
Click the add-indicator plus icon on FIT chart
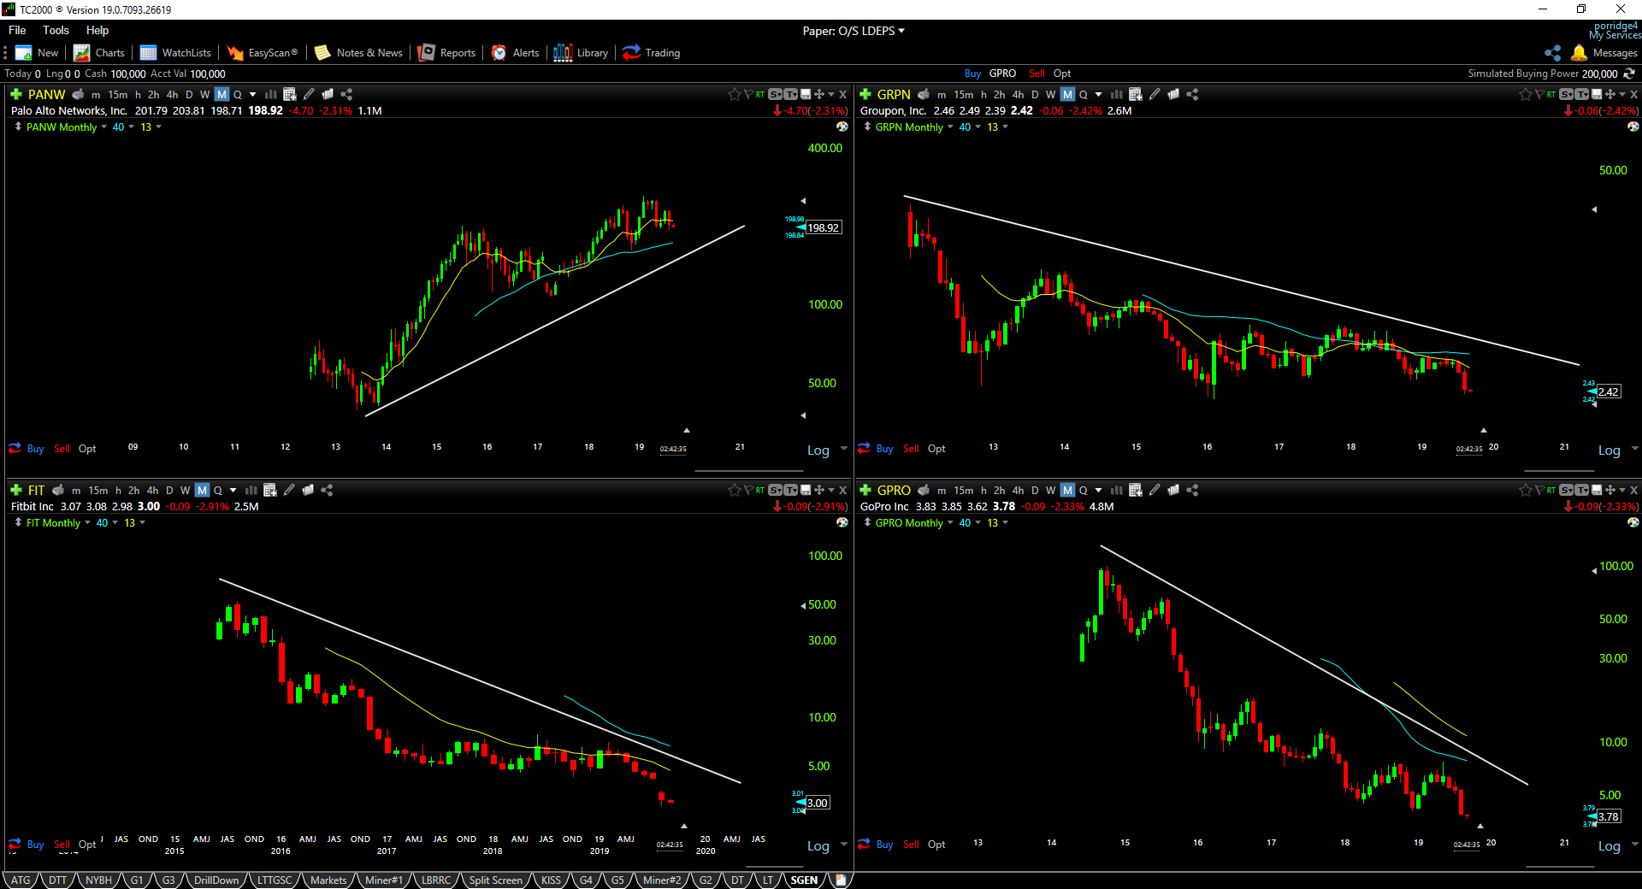pyautogui.click(x=16, y=490)
